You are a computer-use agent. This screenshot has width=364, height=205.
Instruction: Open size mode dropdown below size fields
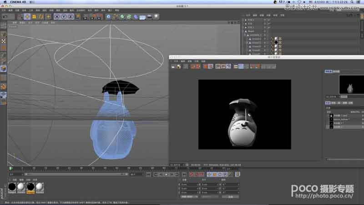[x=210, y=197]
